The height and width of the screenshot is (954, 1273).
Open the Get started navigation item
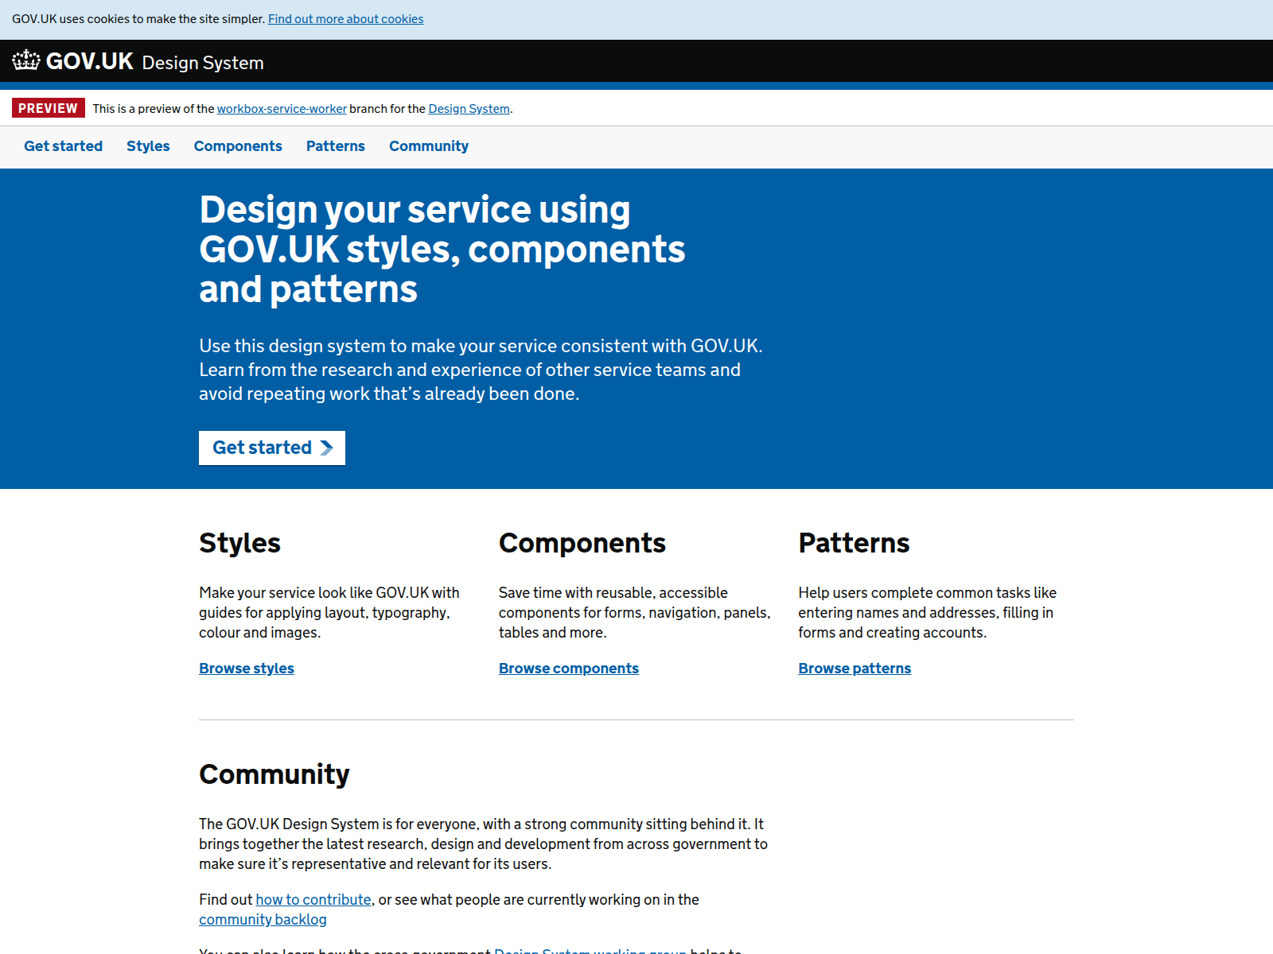(x=63, y=146)
